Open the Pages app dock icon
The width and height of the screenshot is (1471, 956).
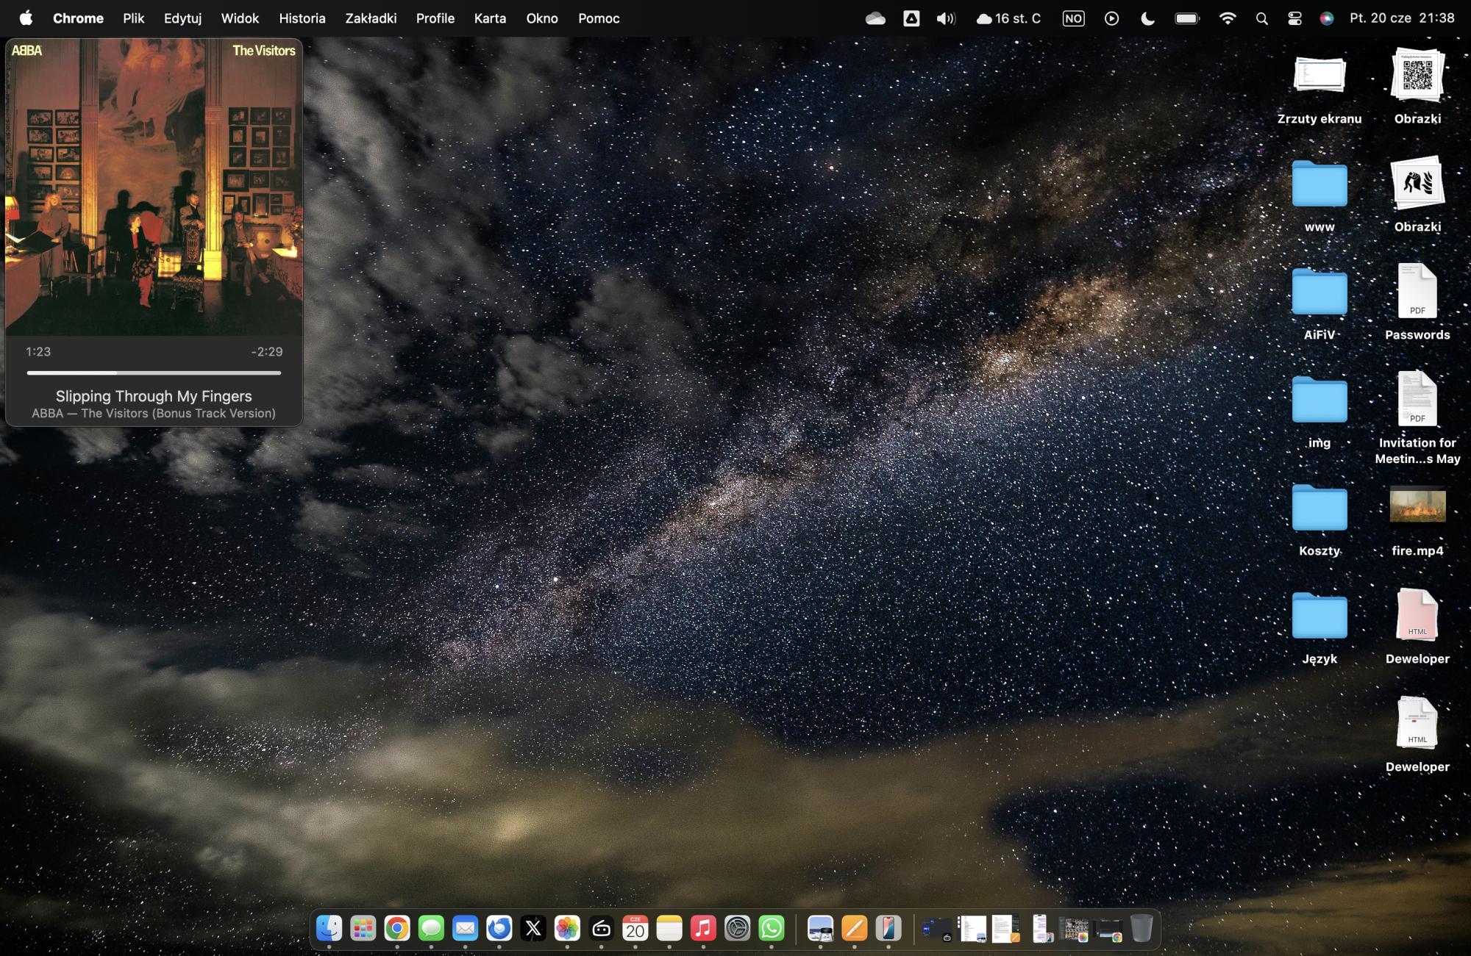click(854, 929)
